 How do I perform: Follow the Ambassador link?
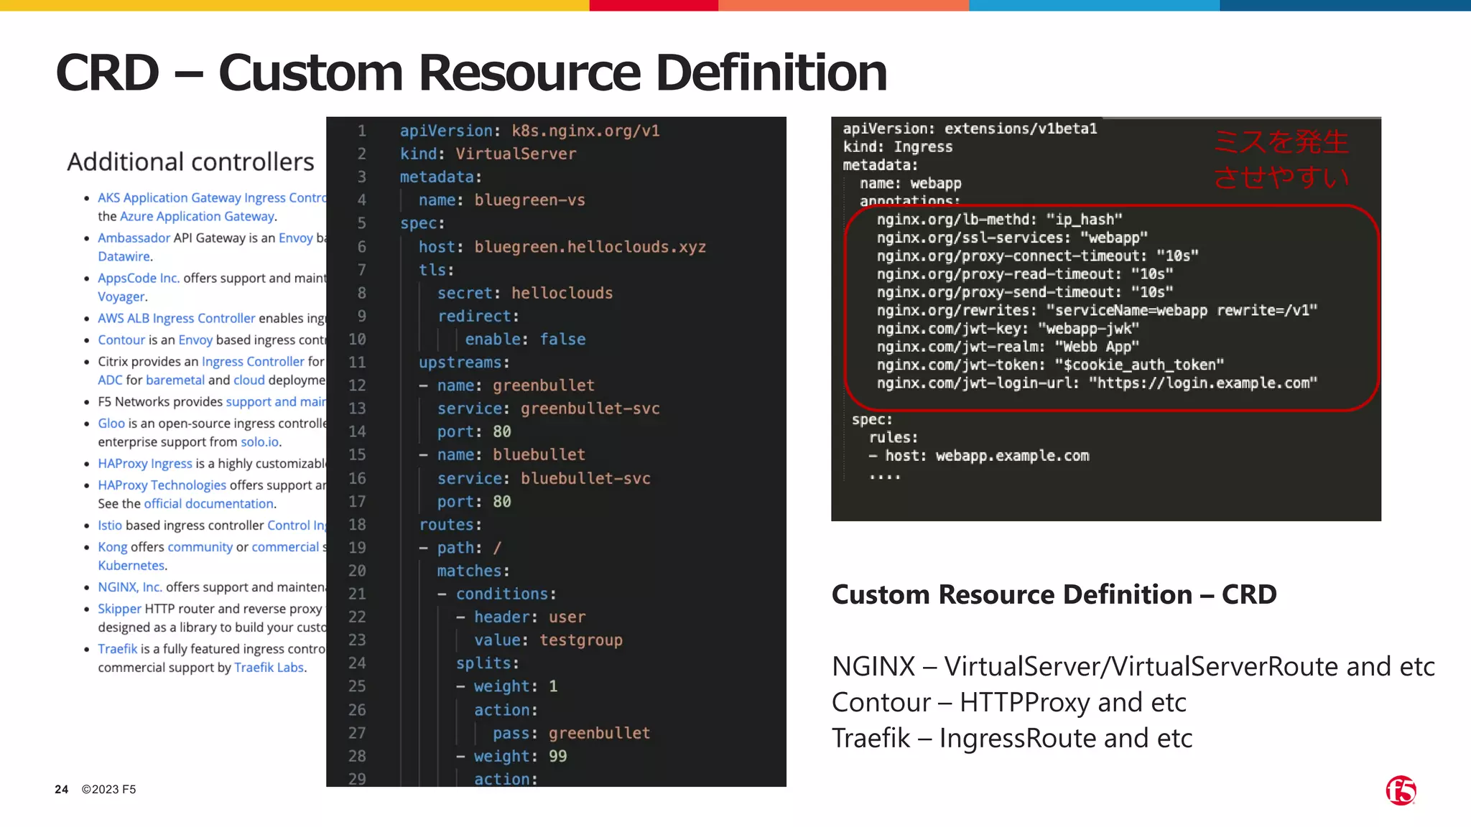coord(134,238)
